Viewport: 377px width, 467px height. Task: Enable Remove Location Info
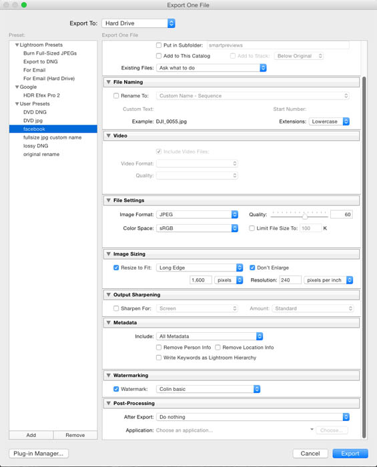(218, 348)
